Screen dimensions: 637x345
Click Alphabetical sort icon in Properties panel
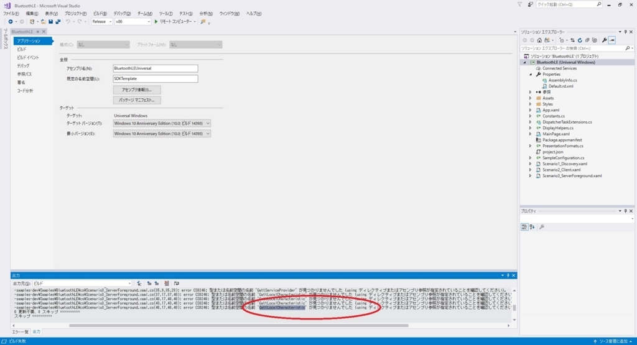[x=532, y=227]
